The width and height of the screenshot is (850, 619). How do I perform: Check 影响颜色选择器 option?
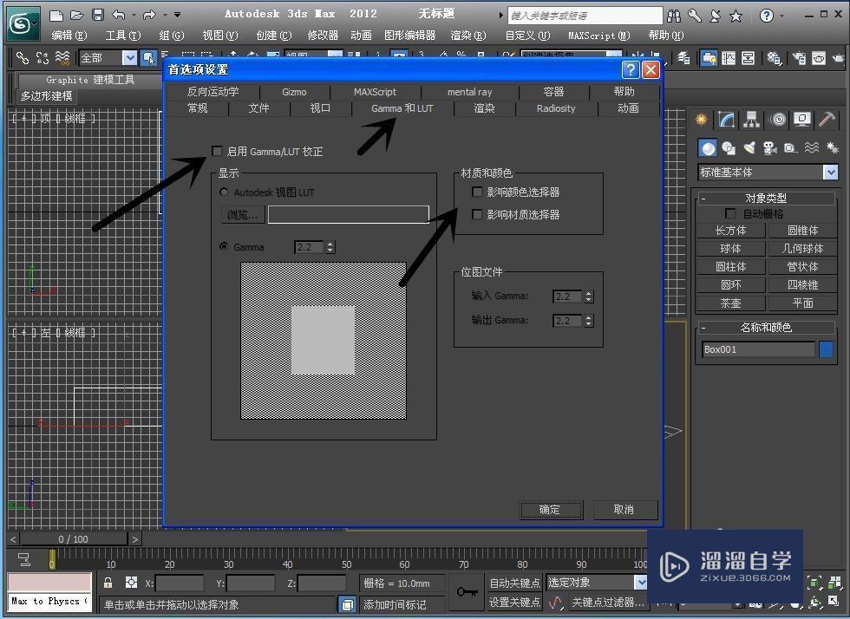tap(476, 192)
